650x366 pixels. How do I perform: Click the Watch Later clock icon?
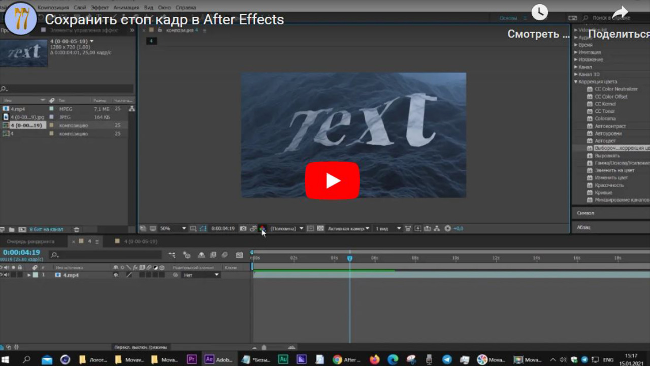[539, 12]
